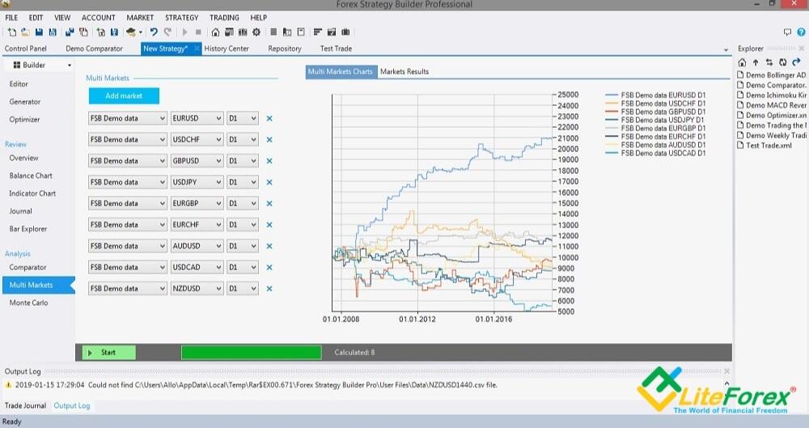Remove the EURCHF market row
The width and height of the screenshot is (809, 428).
(x=269, y=225)
